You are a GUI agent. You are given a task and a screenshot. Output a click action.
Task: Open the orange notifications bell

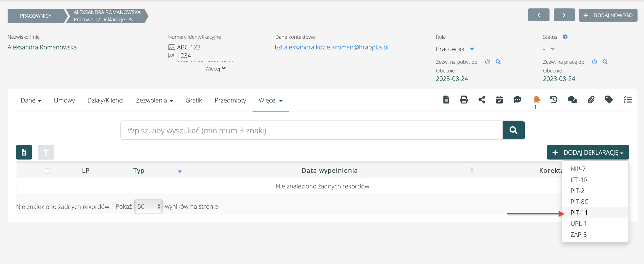[537, 99]
